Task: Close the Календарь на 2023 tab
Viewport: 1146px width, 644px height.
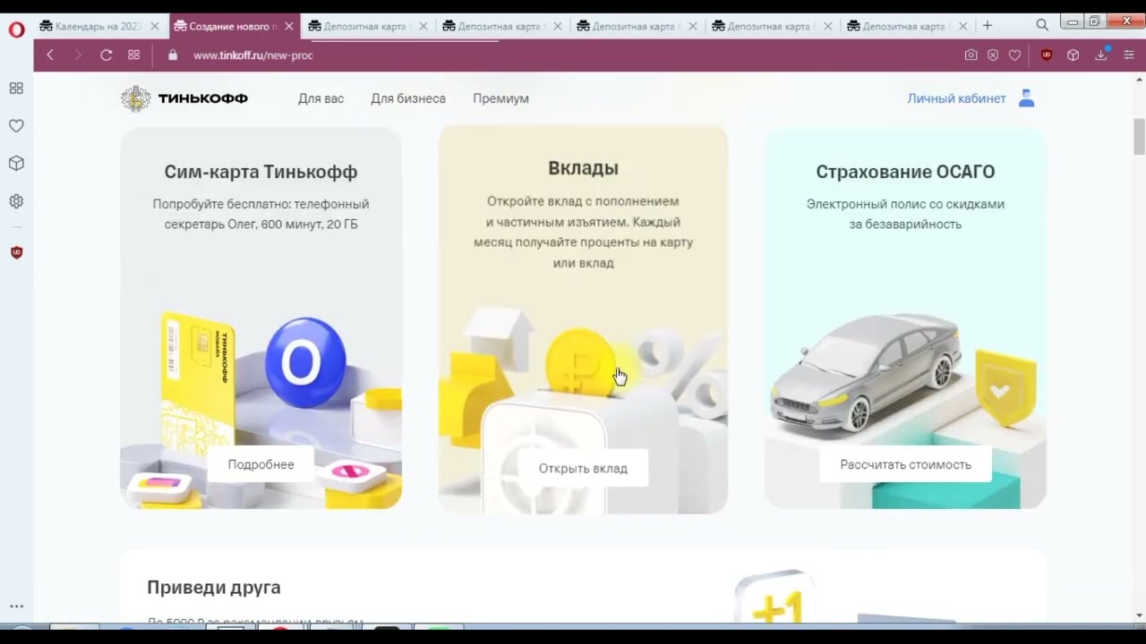Action: click(154, 27)
